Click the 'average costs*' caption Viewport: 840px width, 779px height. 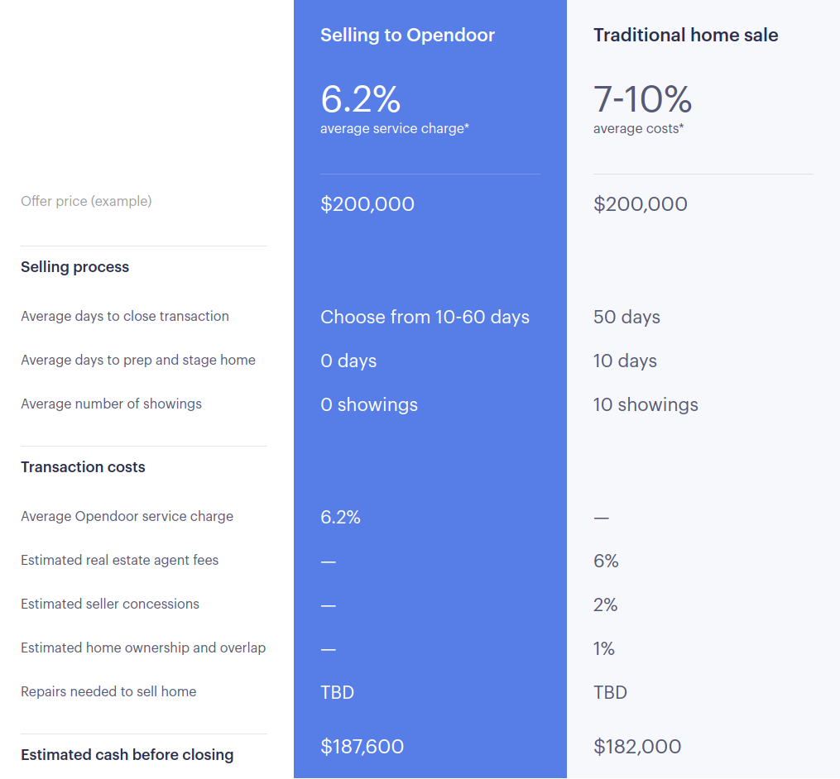click(638, 128)
